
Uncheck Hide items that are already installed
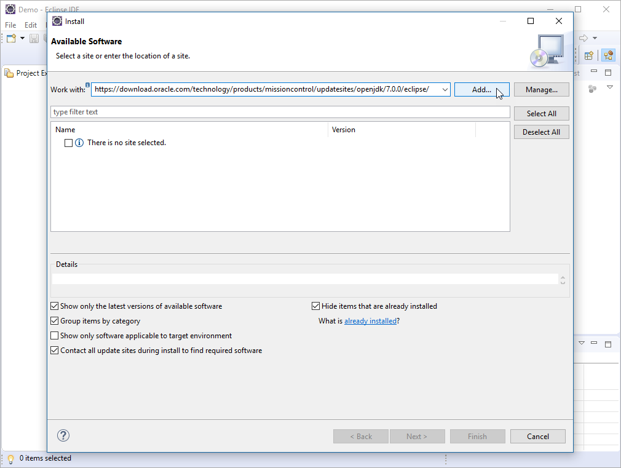(316, 306)
